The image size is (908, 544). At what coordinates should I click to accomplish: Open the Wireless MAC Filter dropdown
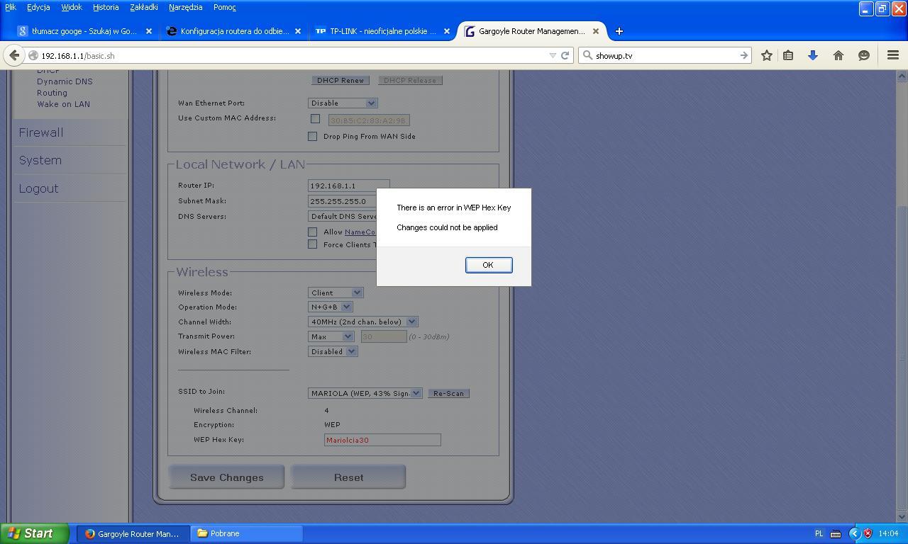click(333, 351)
